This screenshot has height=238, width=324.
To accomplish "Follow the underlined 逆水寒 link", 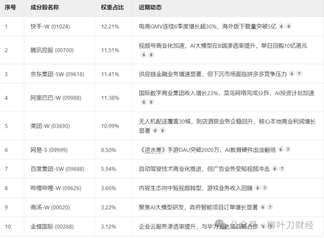I will point(153,150).
